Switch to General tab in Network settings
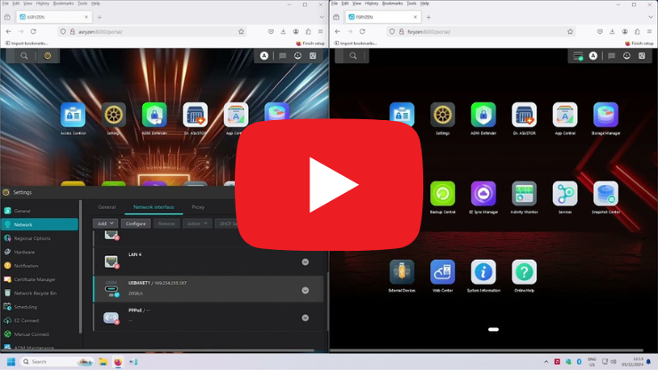The image size is (658, 370). click(107, 207)
